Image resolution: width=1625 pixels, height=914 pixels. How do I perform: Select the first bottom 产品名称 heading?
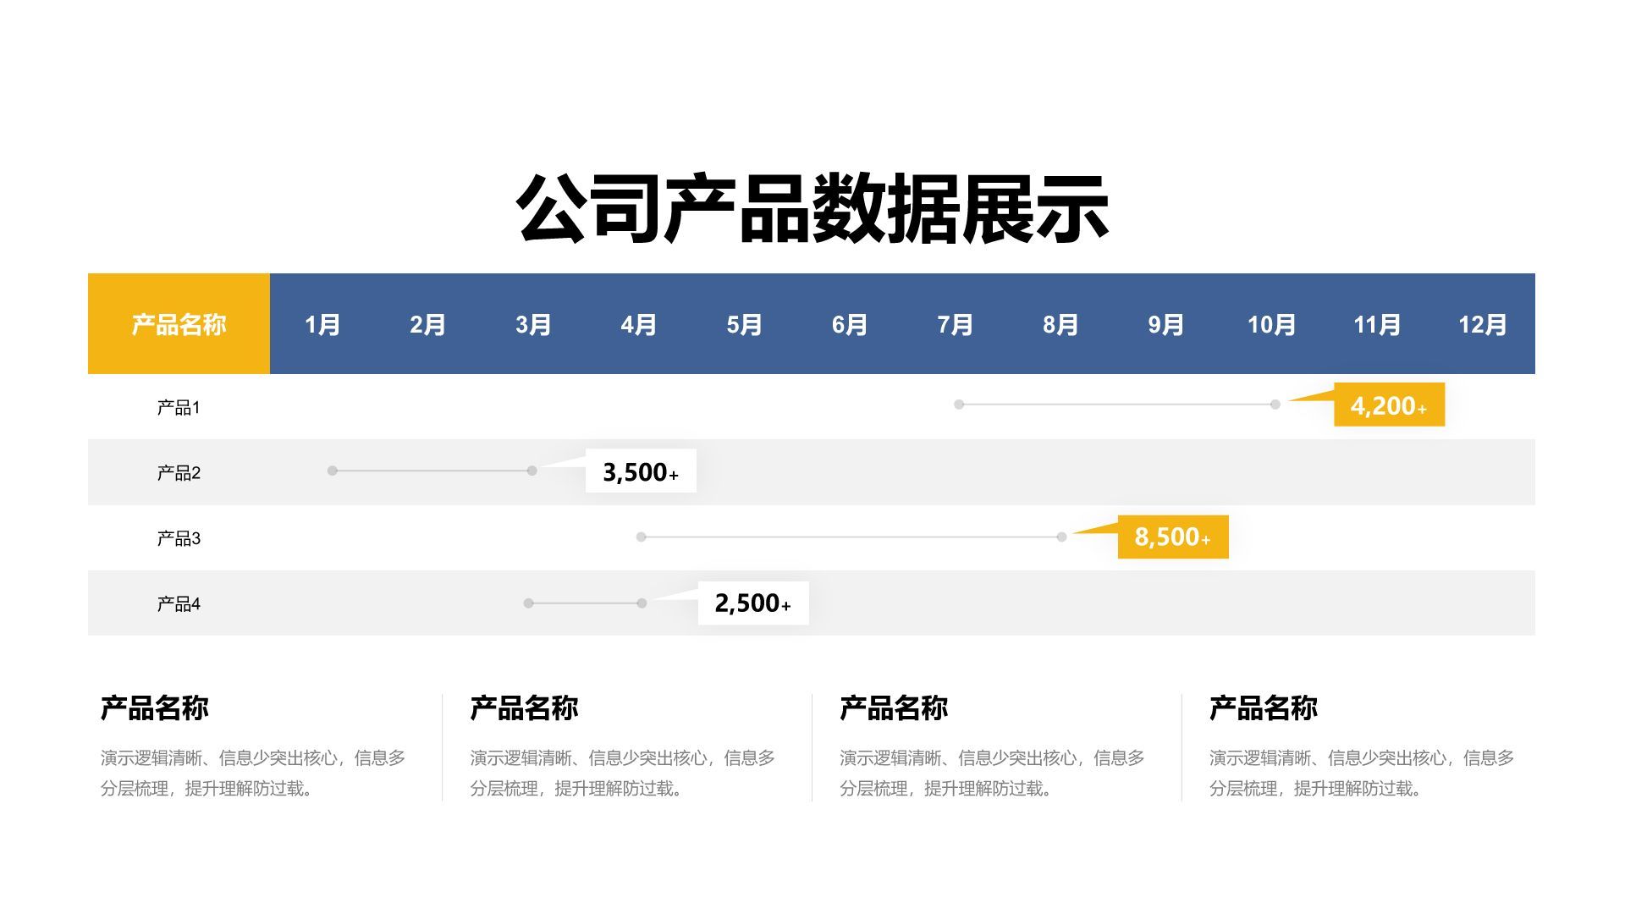[155, 708]
